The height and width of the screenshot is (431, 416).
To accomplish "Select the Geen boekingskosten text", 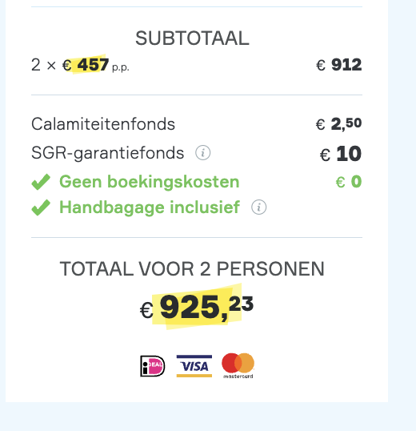I will click(x=150, y=182).
